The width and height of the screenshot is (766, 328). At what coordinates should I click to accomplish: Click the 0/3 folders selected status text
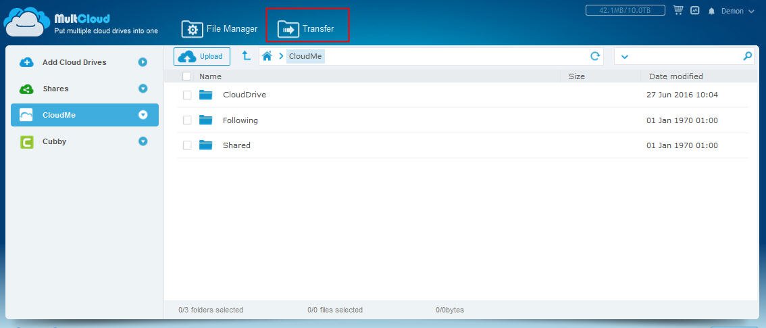(x=211, y=310)
